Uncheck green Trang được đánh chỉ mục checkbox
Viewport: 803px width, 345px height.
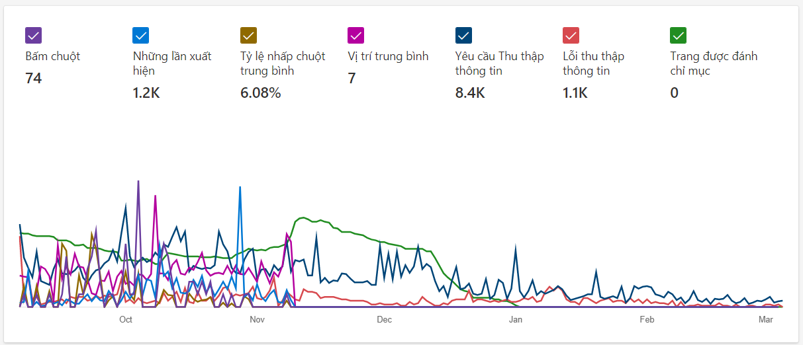tap(679, 36)
